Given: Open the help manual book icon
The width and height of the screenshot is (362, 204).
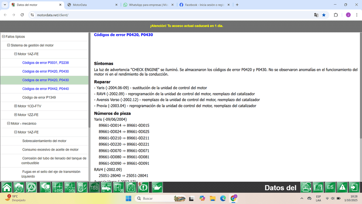Looking at the screenshot, I should pos(317,187).
